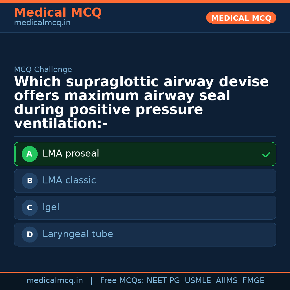Click the "Free MCQs:" footer label
290x290 pixels.
click(x=122, y=281)
